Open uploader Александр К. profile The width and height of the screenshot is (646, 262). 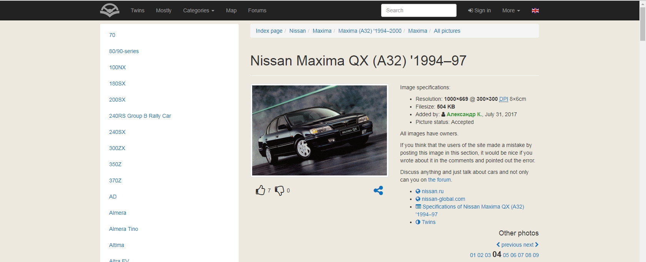tap(464, 114)
